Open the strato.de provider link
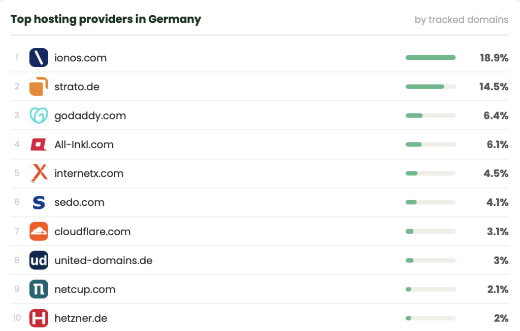 click(77, 87)
